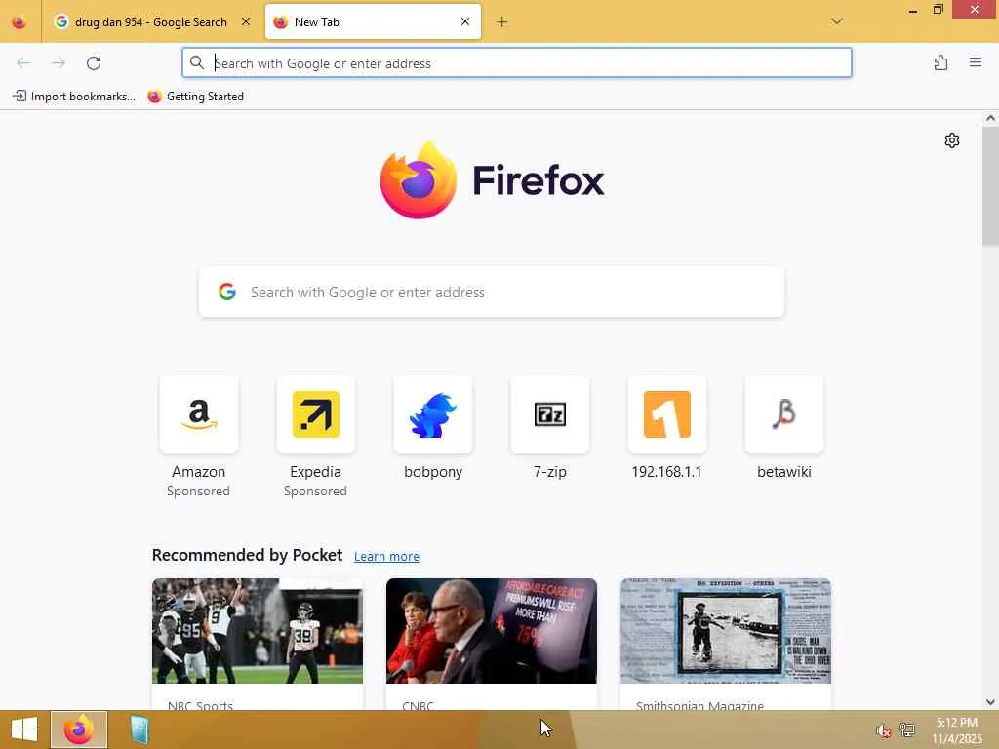
Task: Open the 192.168.1.1 shortcut tile
Action: tap(667, 414)
